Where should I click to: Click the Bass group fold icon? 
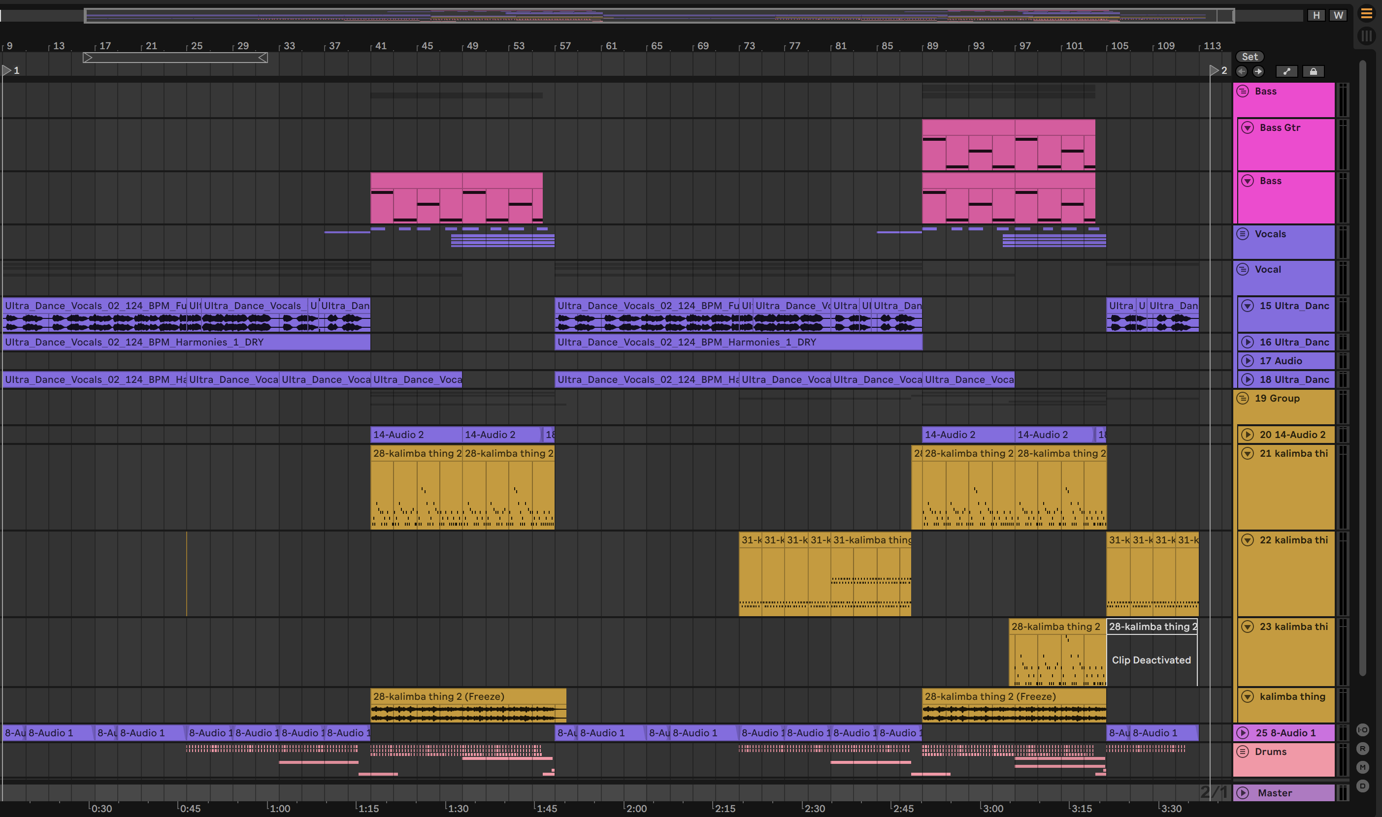(1243, 92)
